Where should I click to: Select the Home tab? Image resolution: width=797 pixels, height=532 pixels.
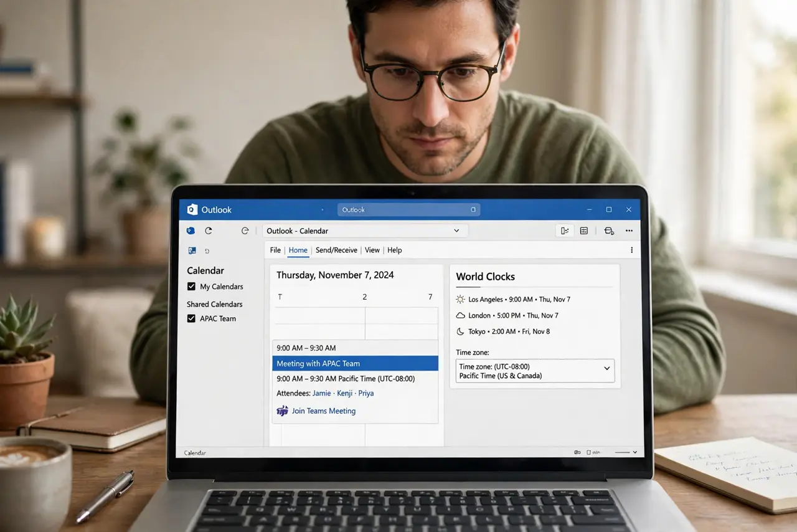(x=298, y=250)
